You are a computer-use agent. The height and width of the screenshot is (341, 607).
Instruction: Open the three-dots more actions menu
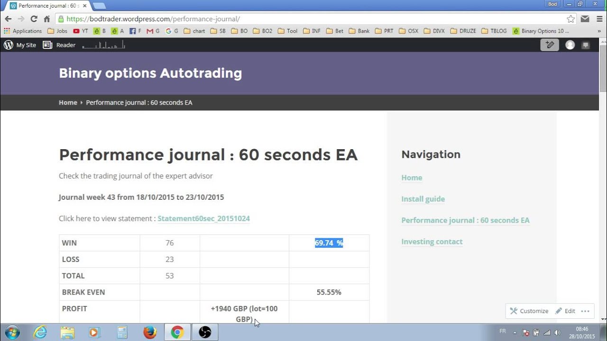pyautogui.click(x=585, y=311)
